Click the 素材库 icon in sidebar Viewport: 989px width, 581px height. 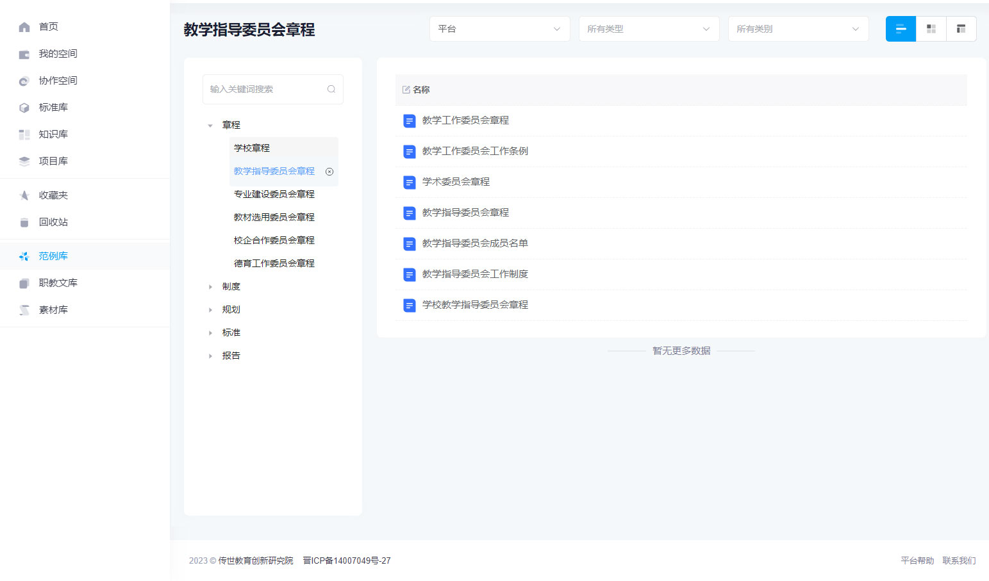(24, 310)
